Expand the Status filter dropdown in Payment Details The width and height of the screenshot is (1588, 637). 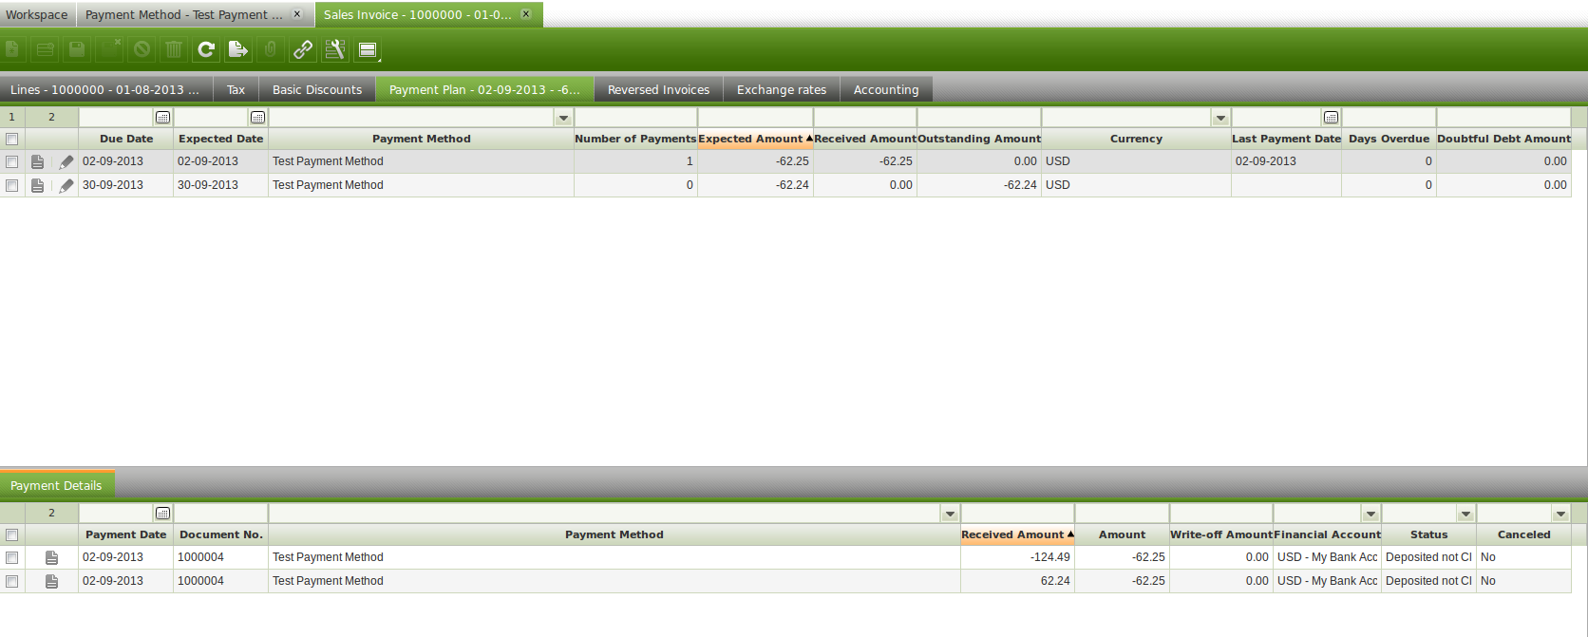(x=1465, y=514)
